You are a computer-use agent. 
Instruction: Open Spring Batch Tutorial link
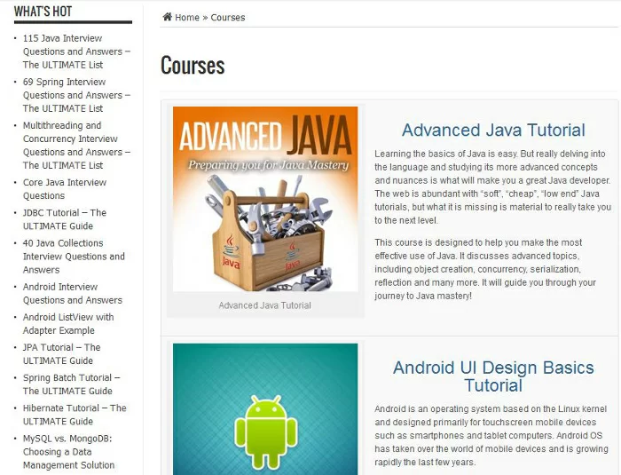coord(71,384)
